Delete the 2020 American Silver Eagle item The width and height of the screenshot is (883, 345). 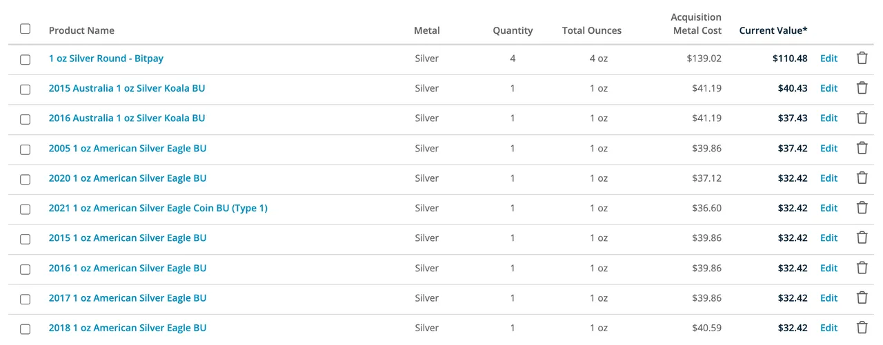pyautogui.click(x=862, y=178)
